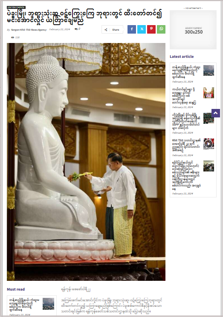Share article on Facebook
The image size is (223, 317).
[x=132, y=29]
